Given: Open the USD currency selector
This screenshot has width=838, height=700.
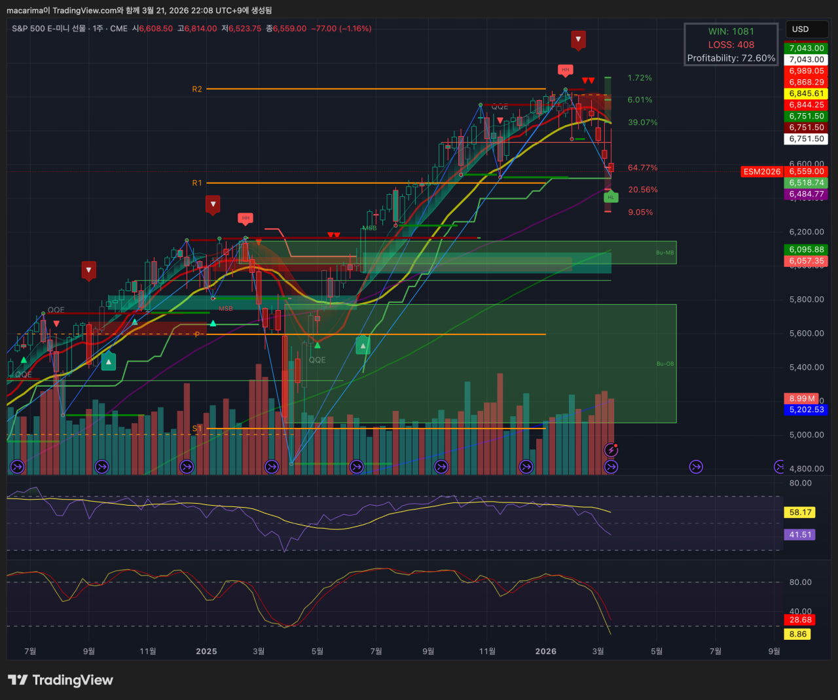Looking at the screenshot, I should [x=805, y=29].
